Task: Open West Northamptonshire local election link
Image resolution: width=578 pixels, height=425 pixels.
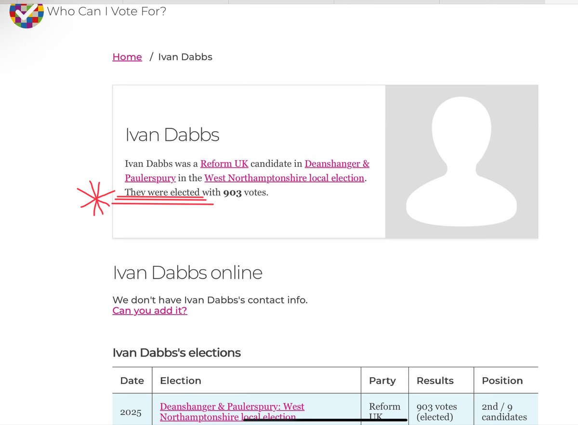Action: (284, 178)
